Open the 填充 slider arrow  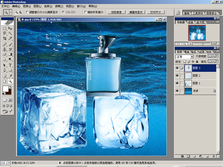pyautogui.click(x=217, y=61)
